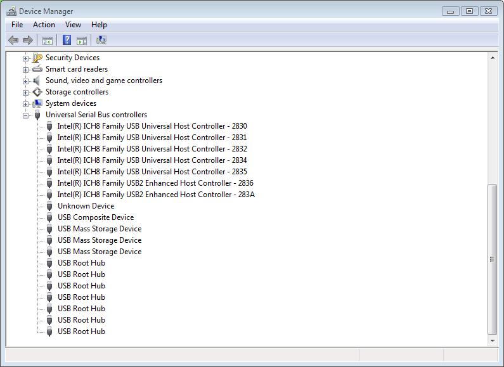Screen dimensions: 504x367
Task: Click the Show/Hide Action Pane toolbar icon
Action: 82,41
